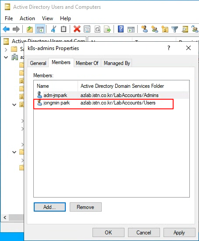Screen dimensions: 199x241
Task: Click the Apply button
Action: coord(179,233)
